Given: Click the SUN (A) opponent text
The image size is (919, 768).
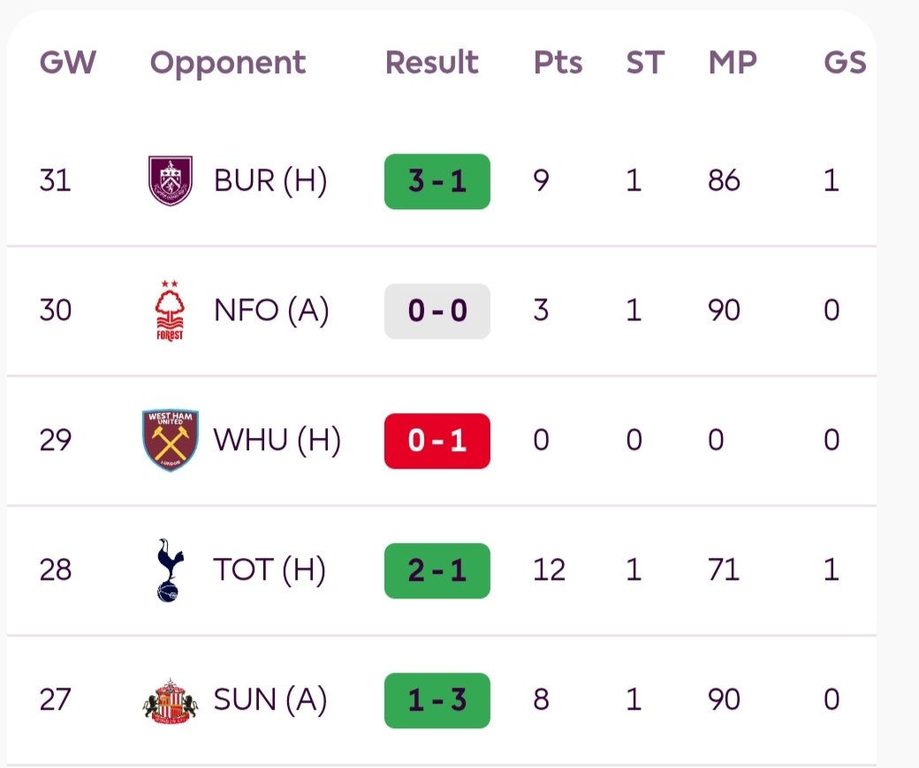Looking at the screenshot, I should coord(270,700).
